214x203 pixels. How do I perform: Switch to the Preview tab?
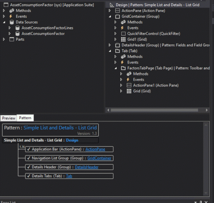tap(9, 118)
